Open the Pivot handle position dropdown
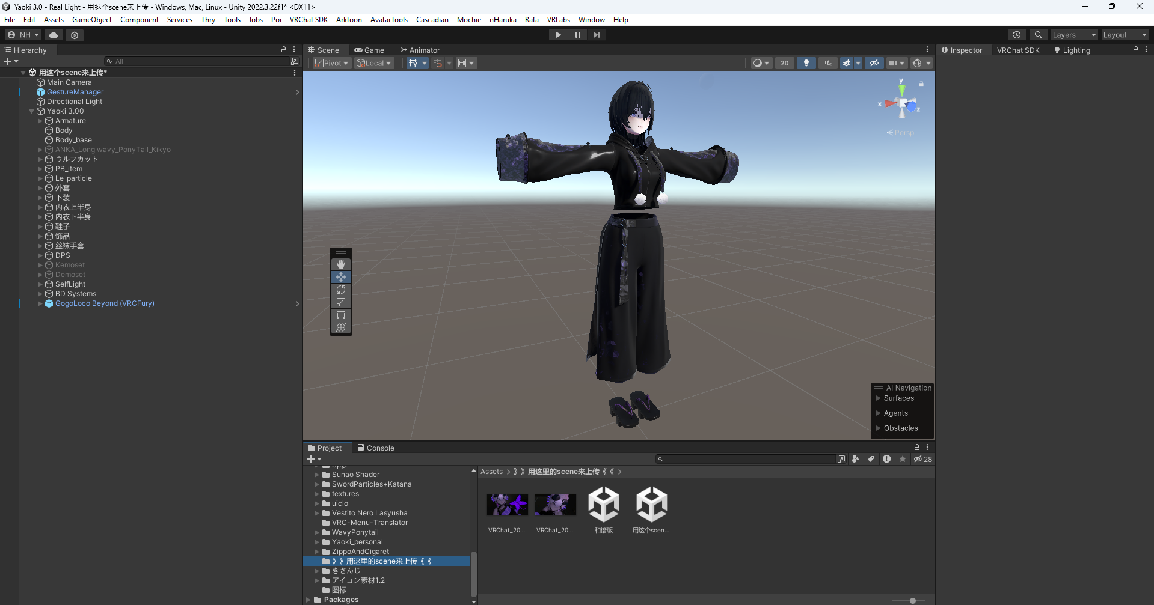1154x605 pixels. click(332, 63)
